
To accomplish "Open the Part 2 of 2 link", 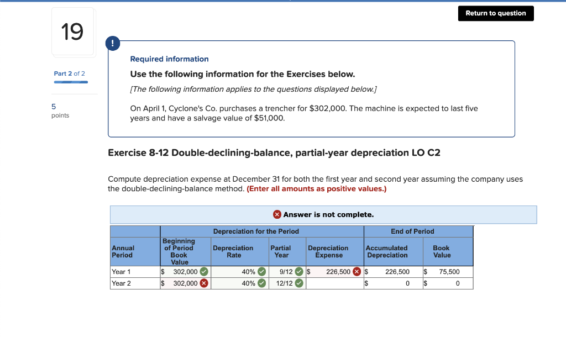I will click(x=69, y=73).
